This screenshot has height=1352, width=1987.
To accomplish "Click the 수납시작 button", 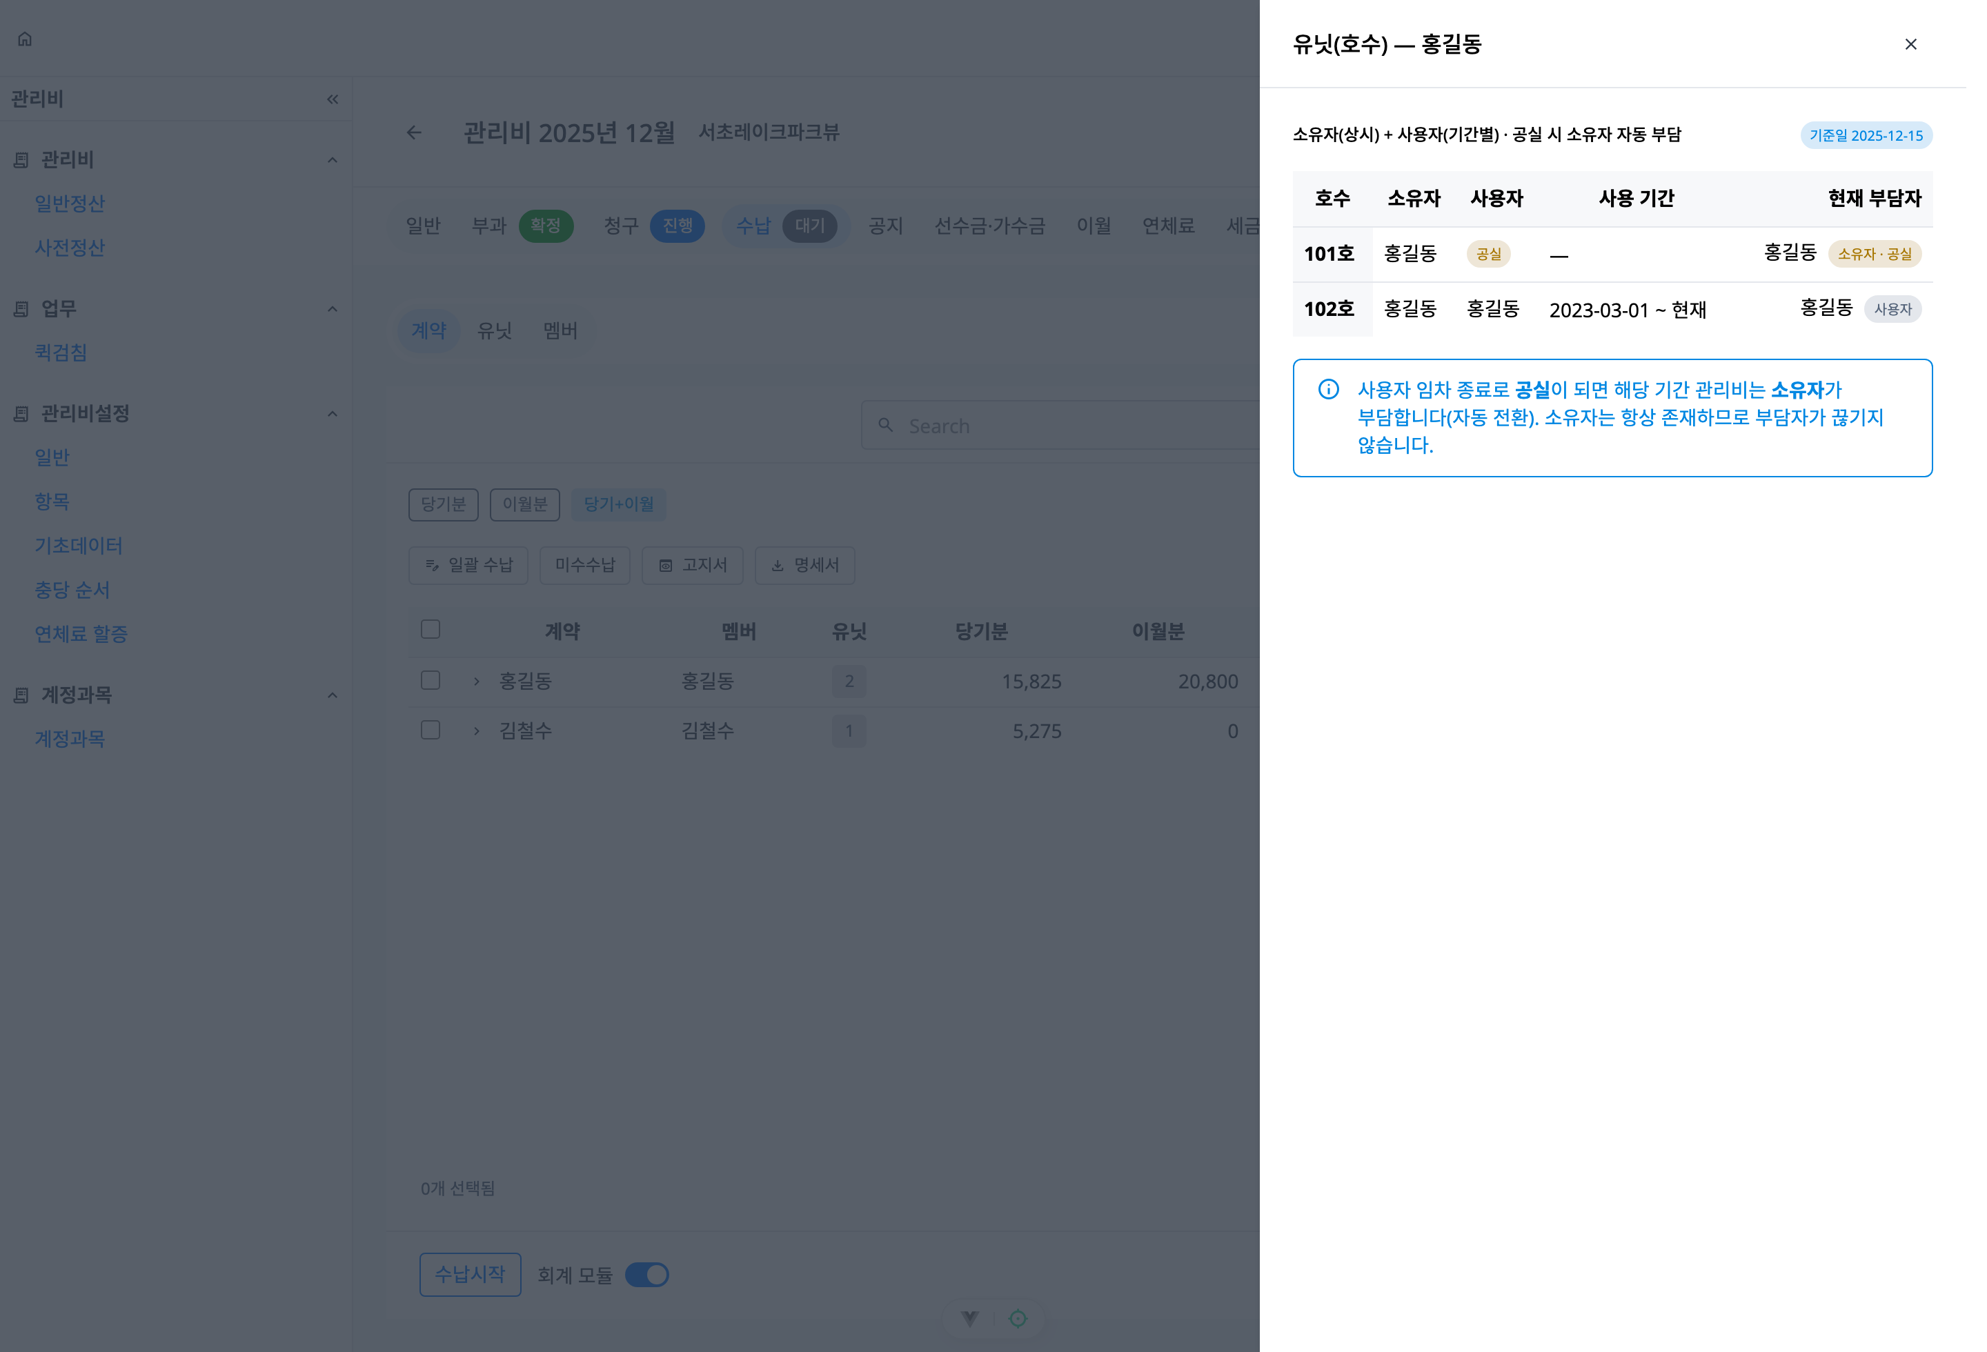I will (x=471, y=1274).
